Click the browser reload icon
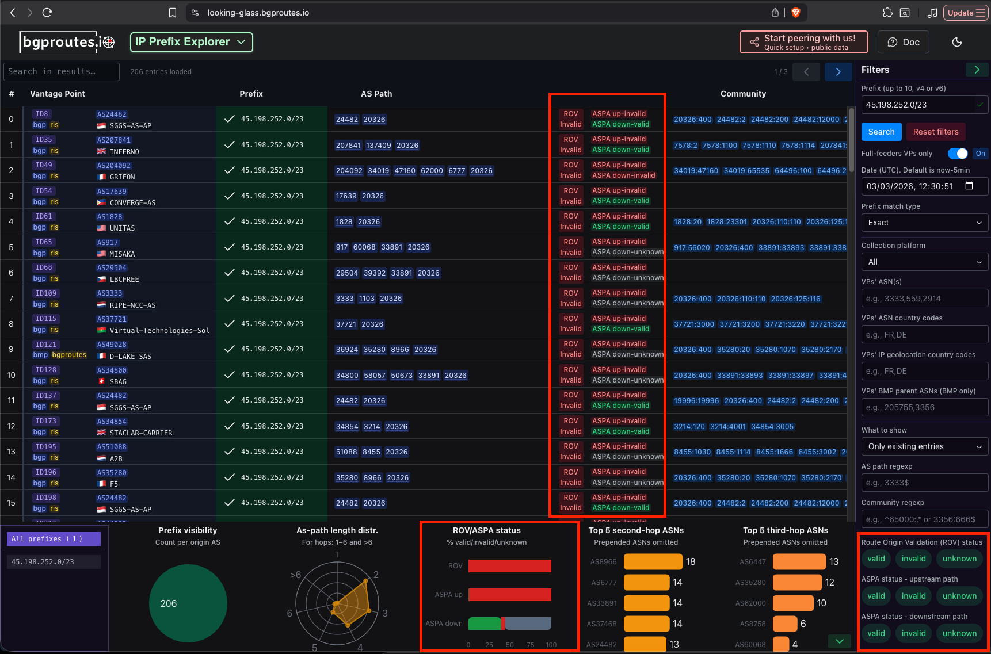991x654 pixels. tap(47, 13)
